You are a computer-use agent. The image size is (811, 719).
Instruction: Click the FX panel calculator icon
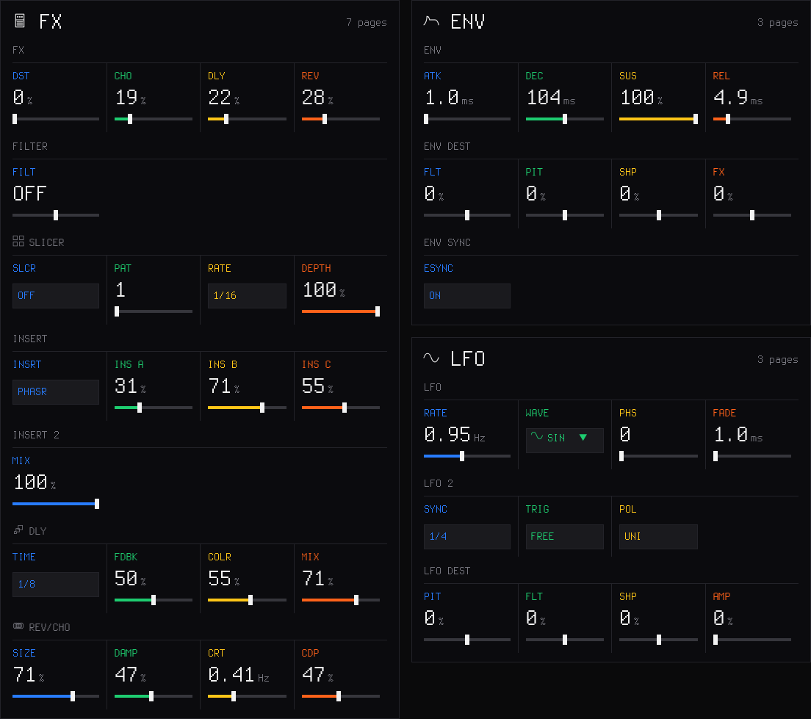point(20,21)
